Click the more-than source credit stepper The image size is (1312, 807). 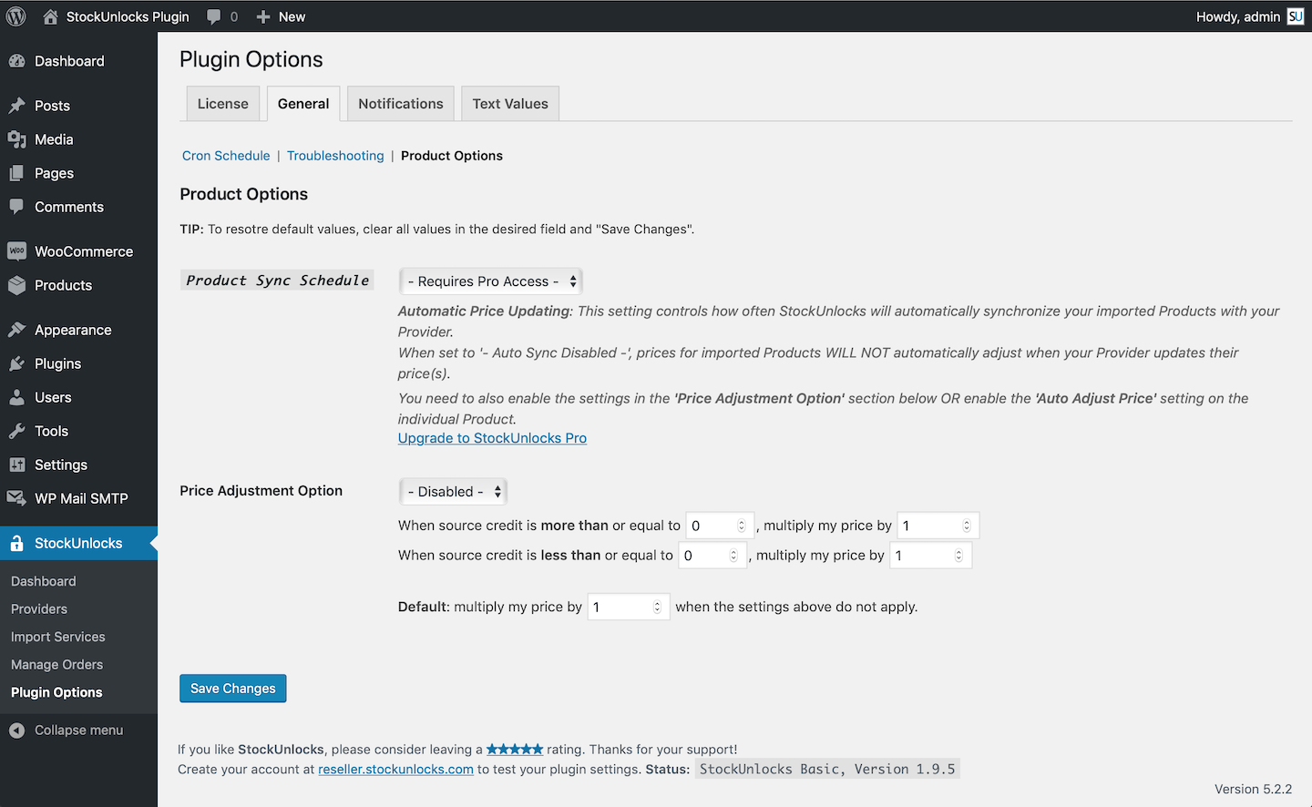(x=742, y=526)
